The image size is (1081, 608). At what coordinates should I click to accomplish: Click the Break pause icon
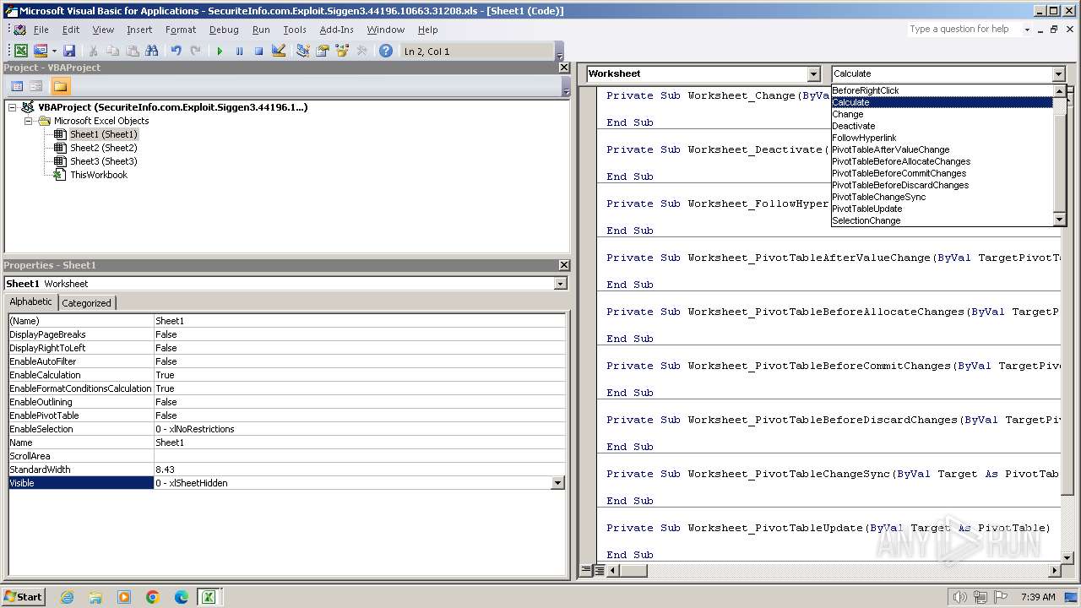(x=239, y=51)
